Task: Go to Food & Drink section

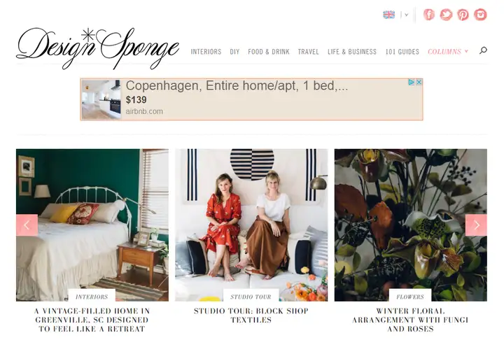Action: (269, 51)
